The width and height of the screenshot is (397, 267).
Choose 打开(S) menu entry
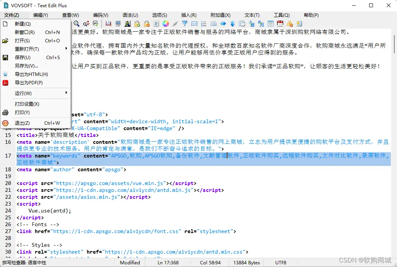pos(36,40)
